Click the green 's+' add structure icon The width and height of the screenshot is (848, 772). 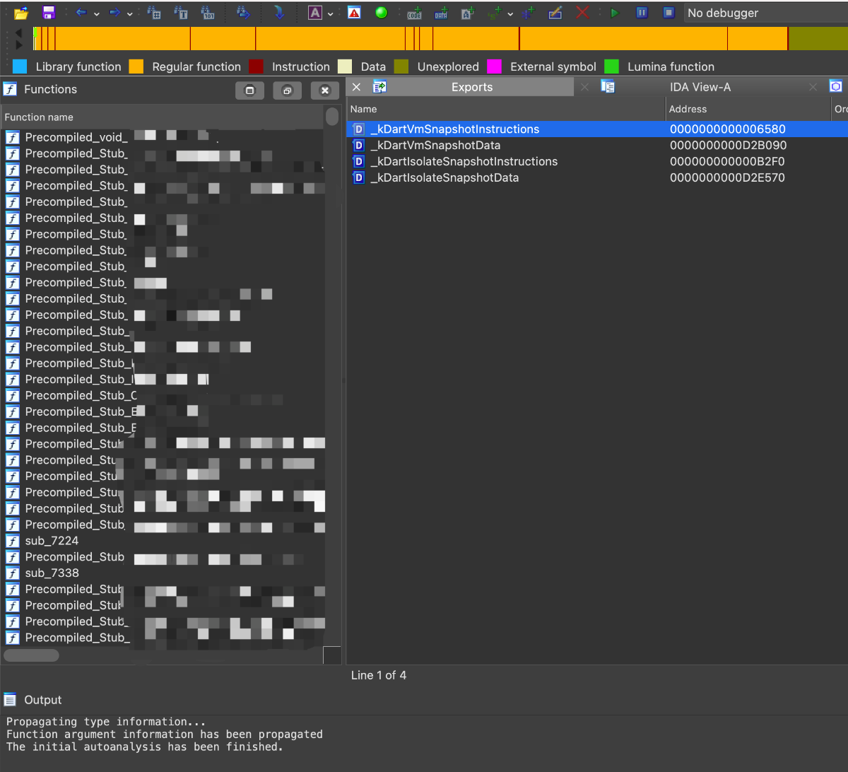pyautogui.click(x=496, y=13)
